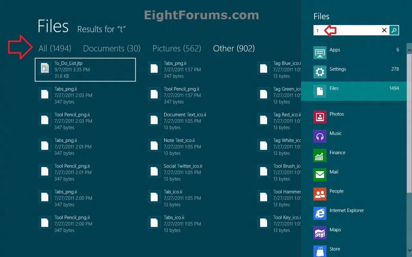Click the Tool Key_ico file icon

tap(264, 222)
